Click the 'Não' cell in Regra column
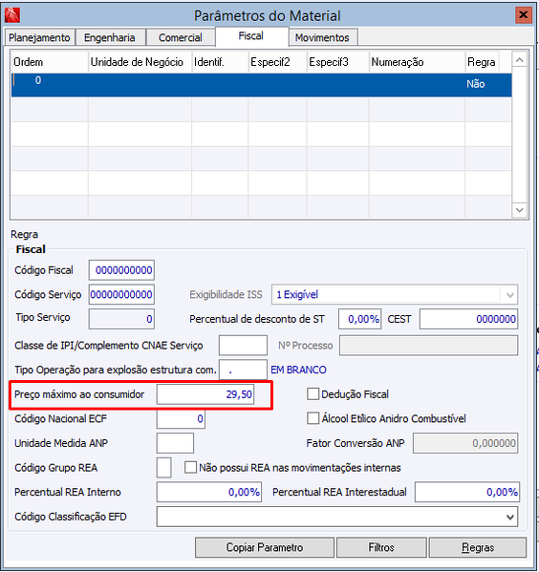 [476, 84]
